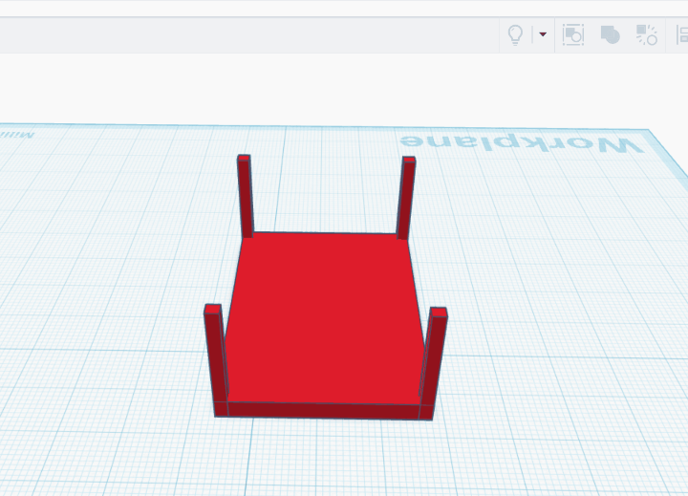Select the front-right red leg
The width and height of the screenshot is (688, 496).
[x=434, y=363]
